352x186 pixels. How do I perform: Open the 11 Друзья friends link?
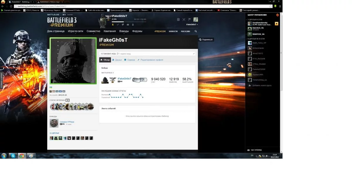pyautogui.click(x=54, y=133)
